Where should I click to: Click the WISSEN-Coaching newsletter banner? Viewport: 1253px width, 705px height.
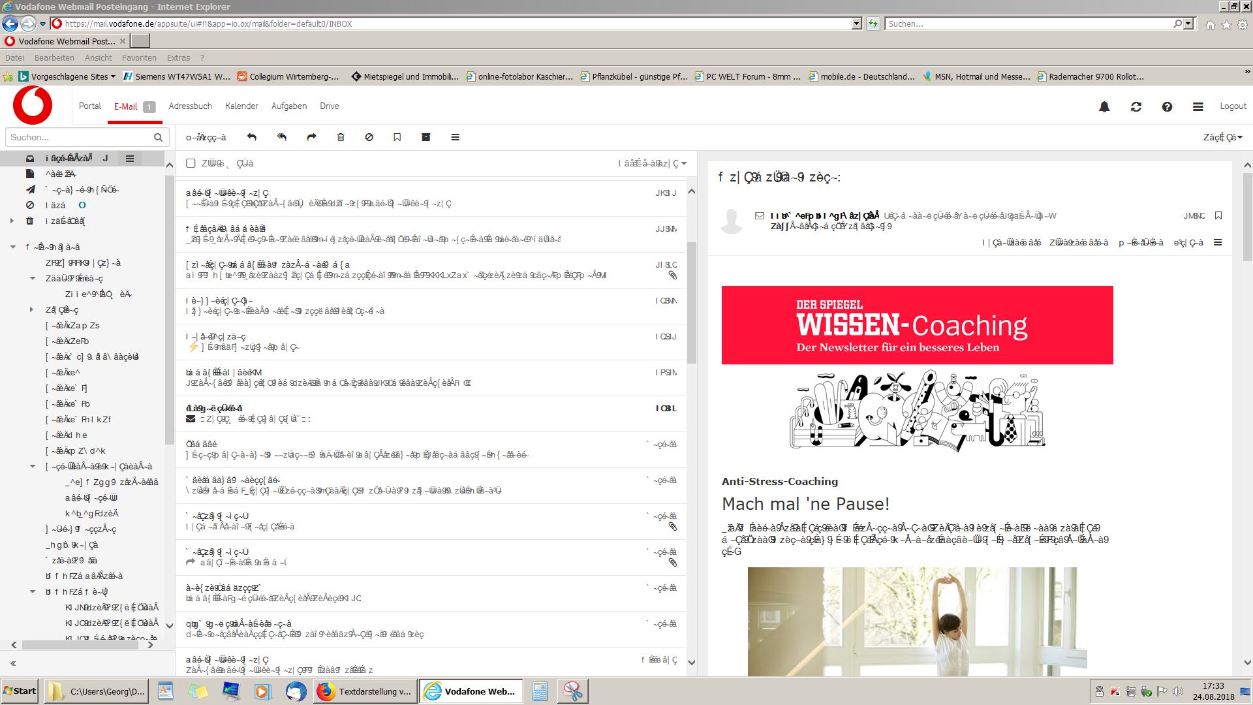917,325
